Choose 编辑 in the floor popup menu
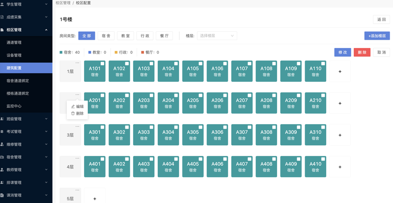Image resolution: width=393 pixels, height=203 pixels. pyautogui.click(x=77, y=106)
